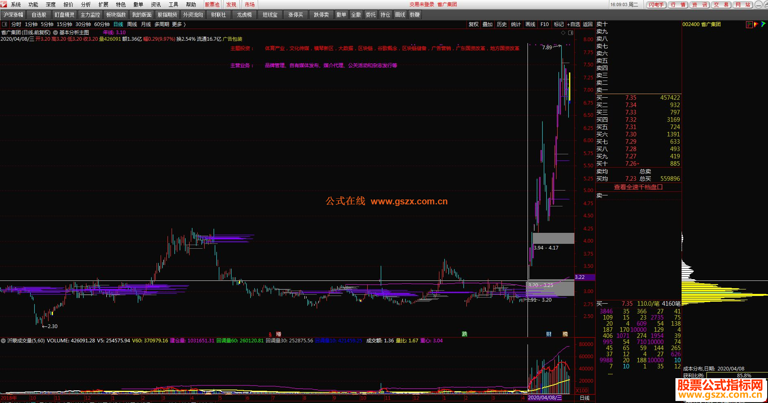
Task: Click the 历史 chart button
Action: point(502,24)
